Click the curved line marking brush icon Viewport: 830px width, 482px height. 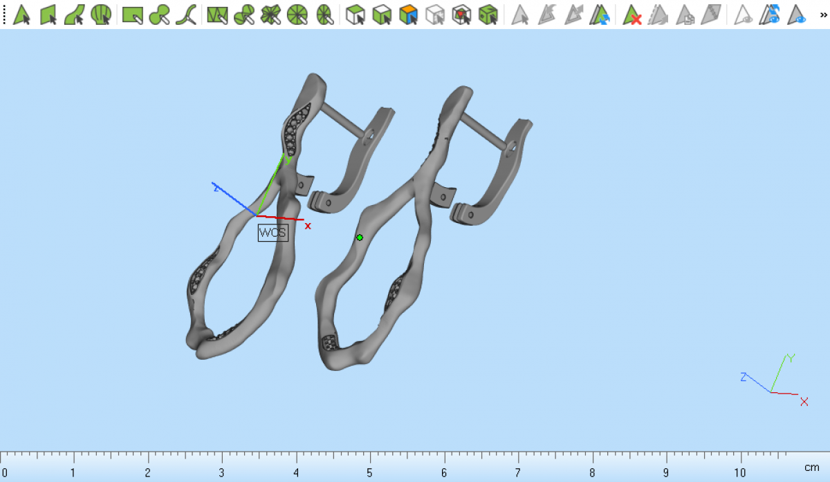coord(185,15)
